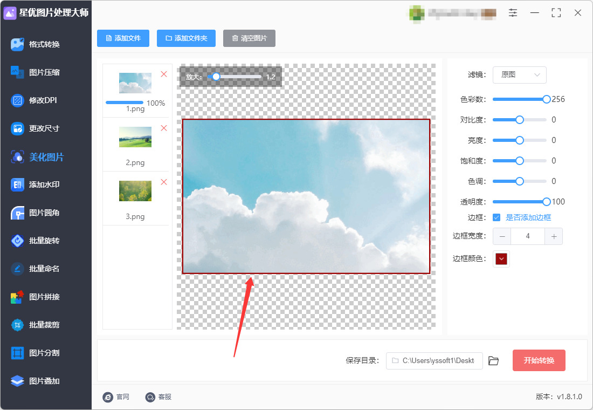Adjust the 饱和度 saturation slider handle
Screen dimensions: 593x410
pyautogui.click(x=520, y=161)
